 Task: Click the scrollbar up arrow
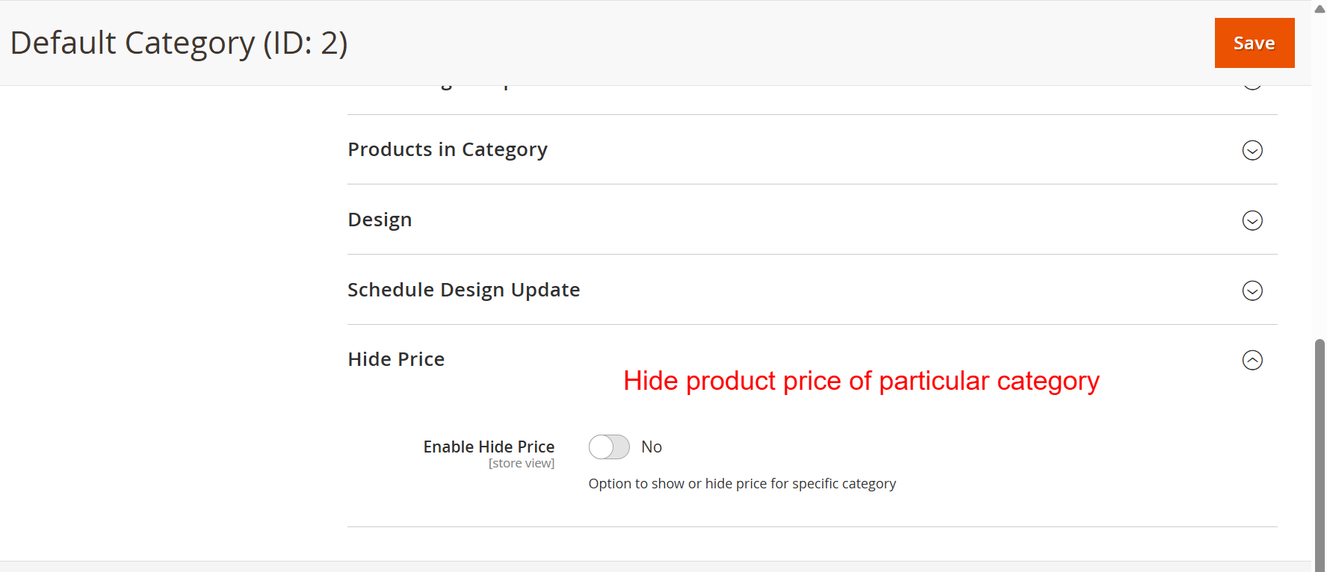(x=1320, y=9)
